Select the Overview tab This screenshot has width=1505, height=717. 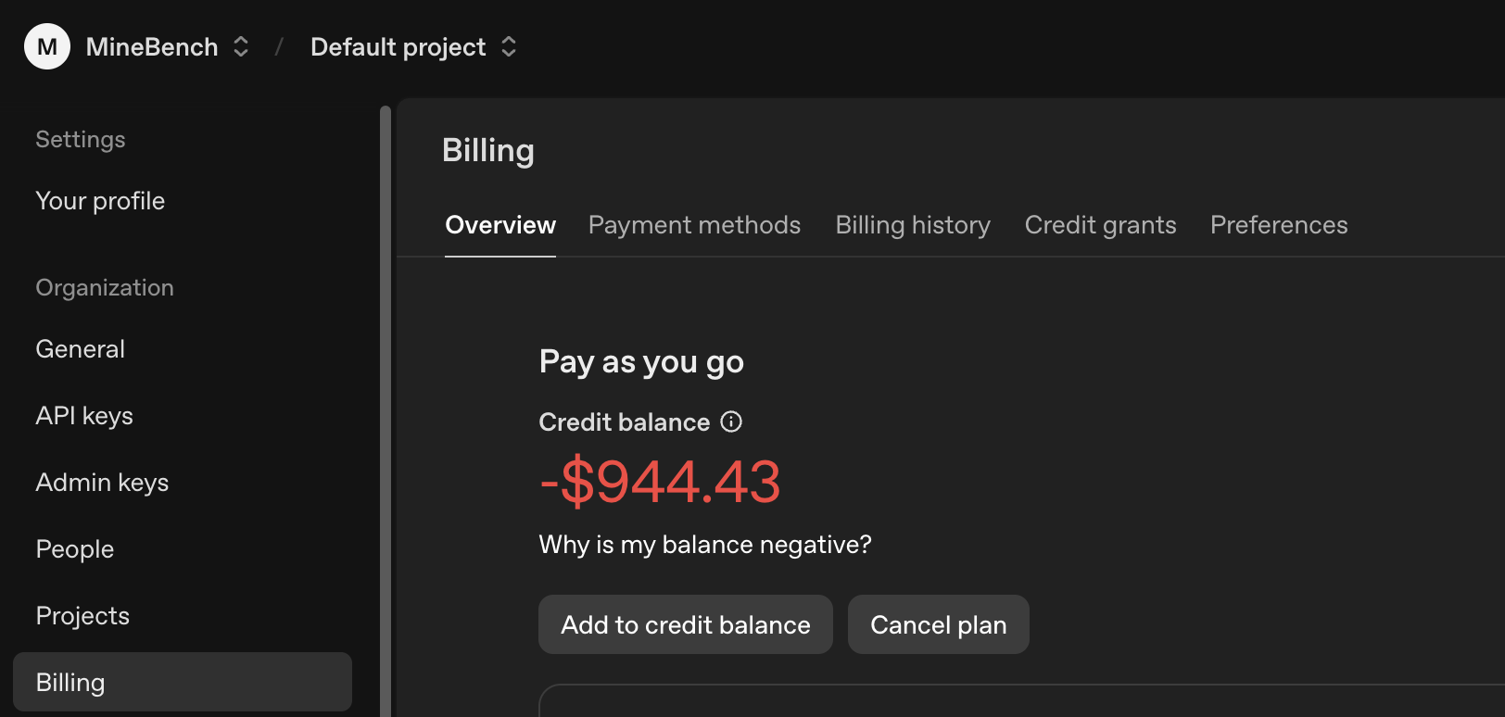coord(500,225)
